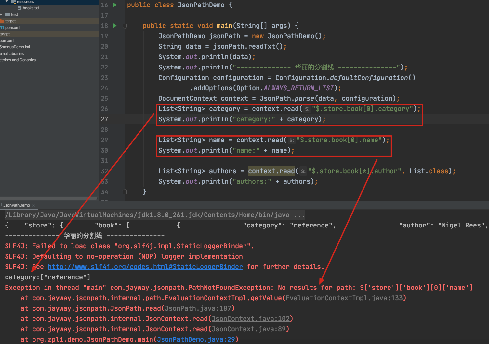Open JsonContext.java:89 stack trace link

click(248, 329)
